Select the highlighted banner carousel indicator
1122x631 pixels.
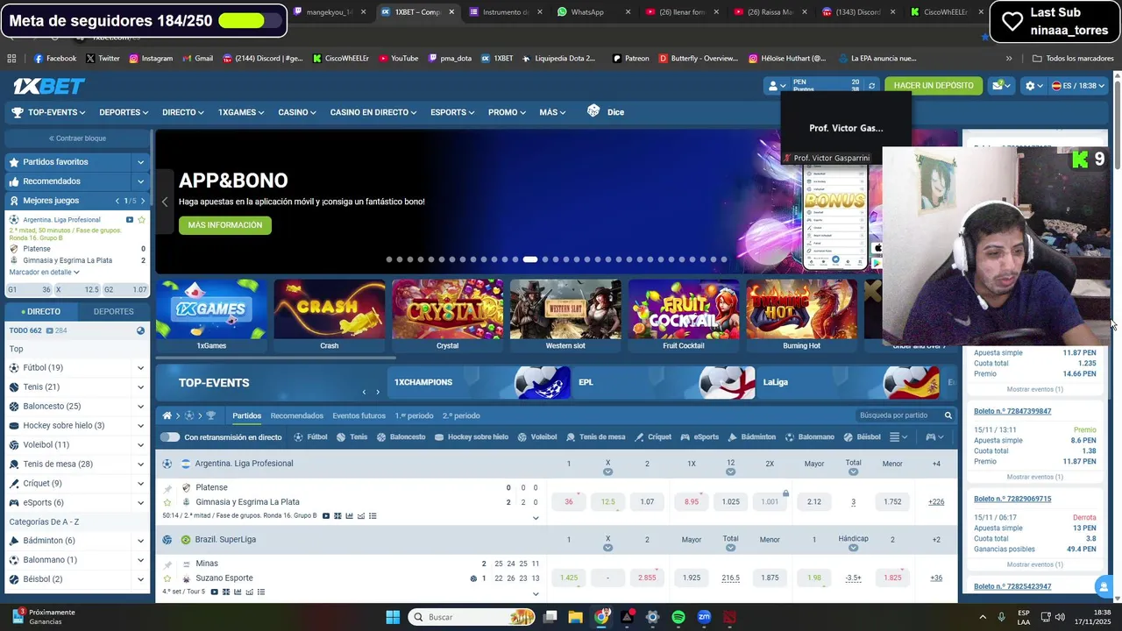click(530, 259)
